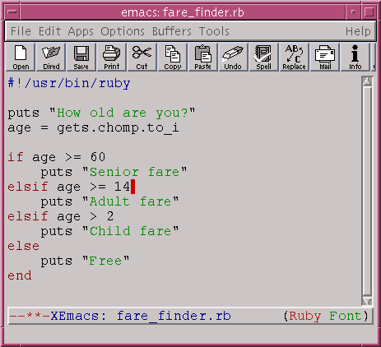381x347 pixels.
Task: Click the Copy toolbar icon
Action: click(x=173, y=57)
